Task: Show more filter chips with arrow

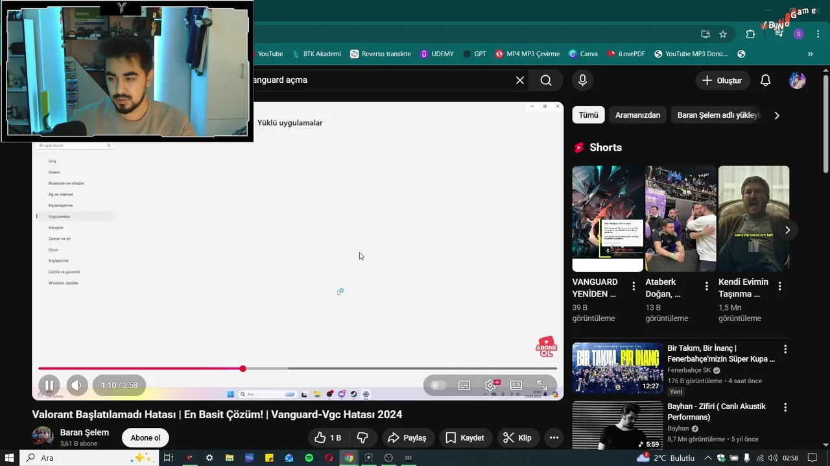Action: click(x=777, y=115)
